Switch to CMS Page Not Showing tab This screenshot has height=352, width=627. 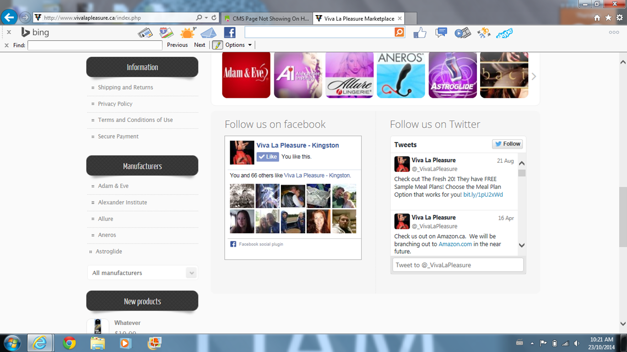(266, 19)
